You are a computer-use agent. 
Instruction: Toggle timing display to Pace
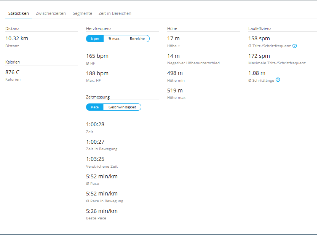tap(95, 107)
